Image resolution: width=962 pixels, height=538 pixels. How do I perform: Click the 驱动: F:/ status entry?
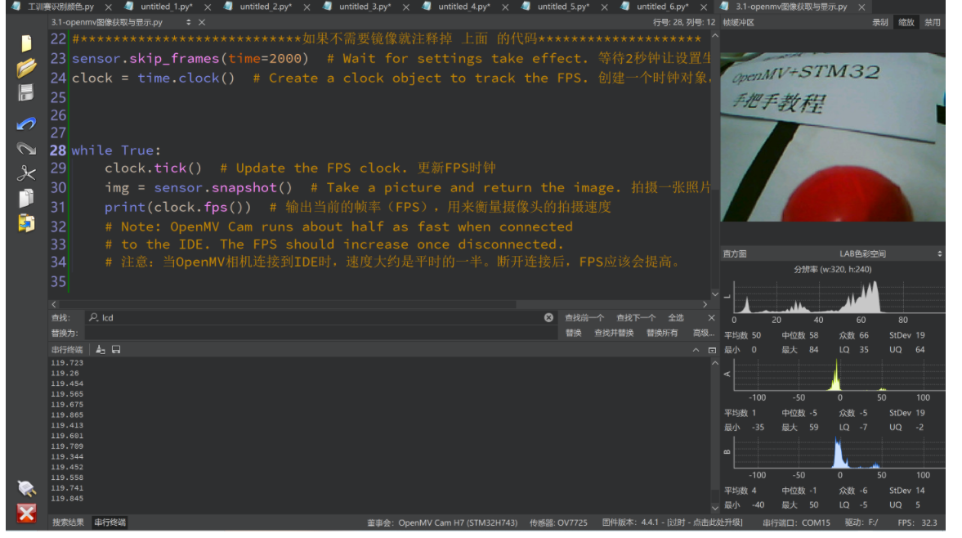[861, 522]
